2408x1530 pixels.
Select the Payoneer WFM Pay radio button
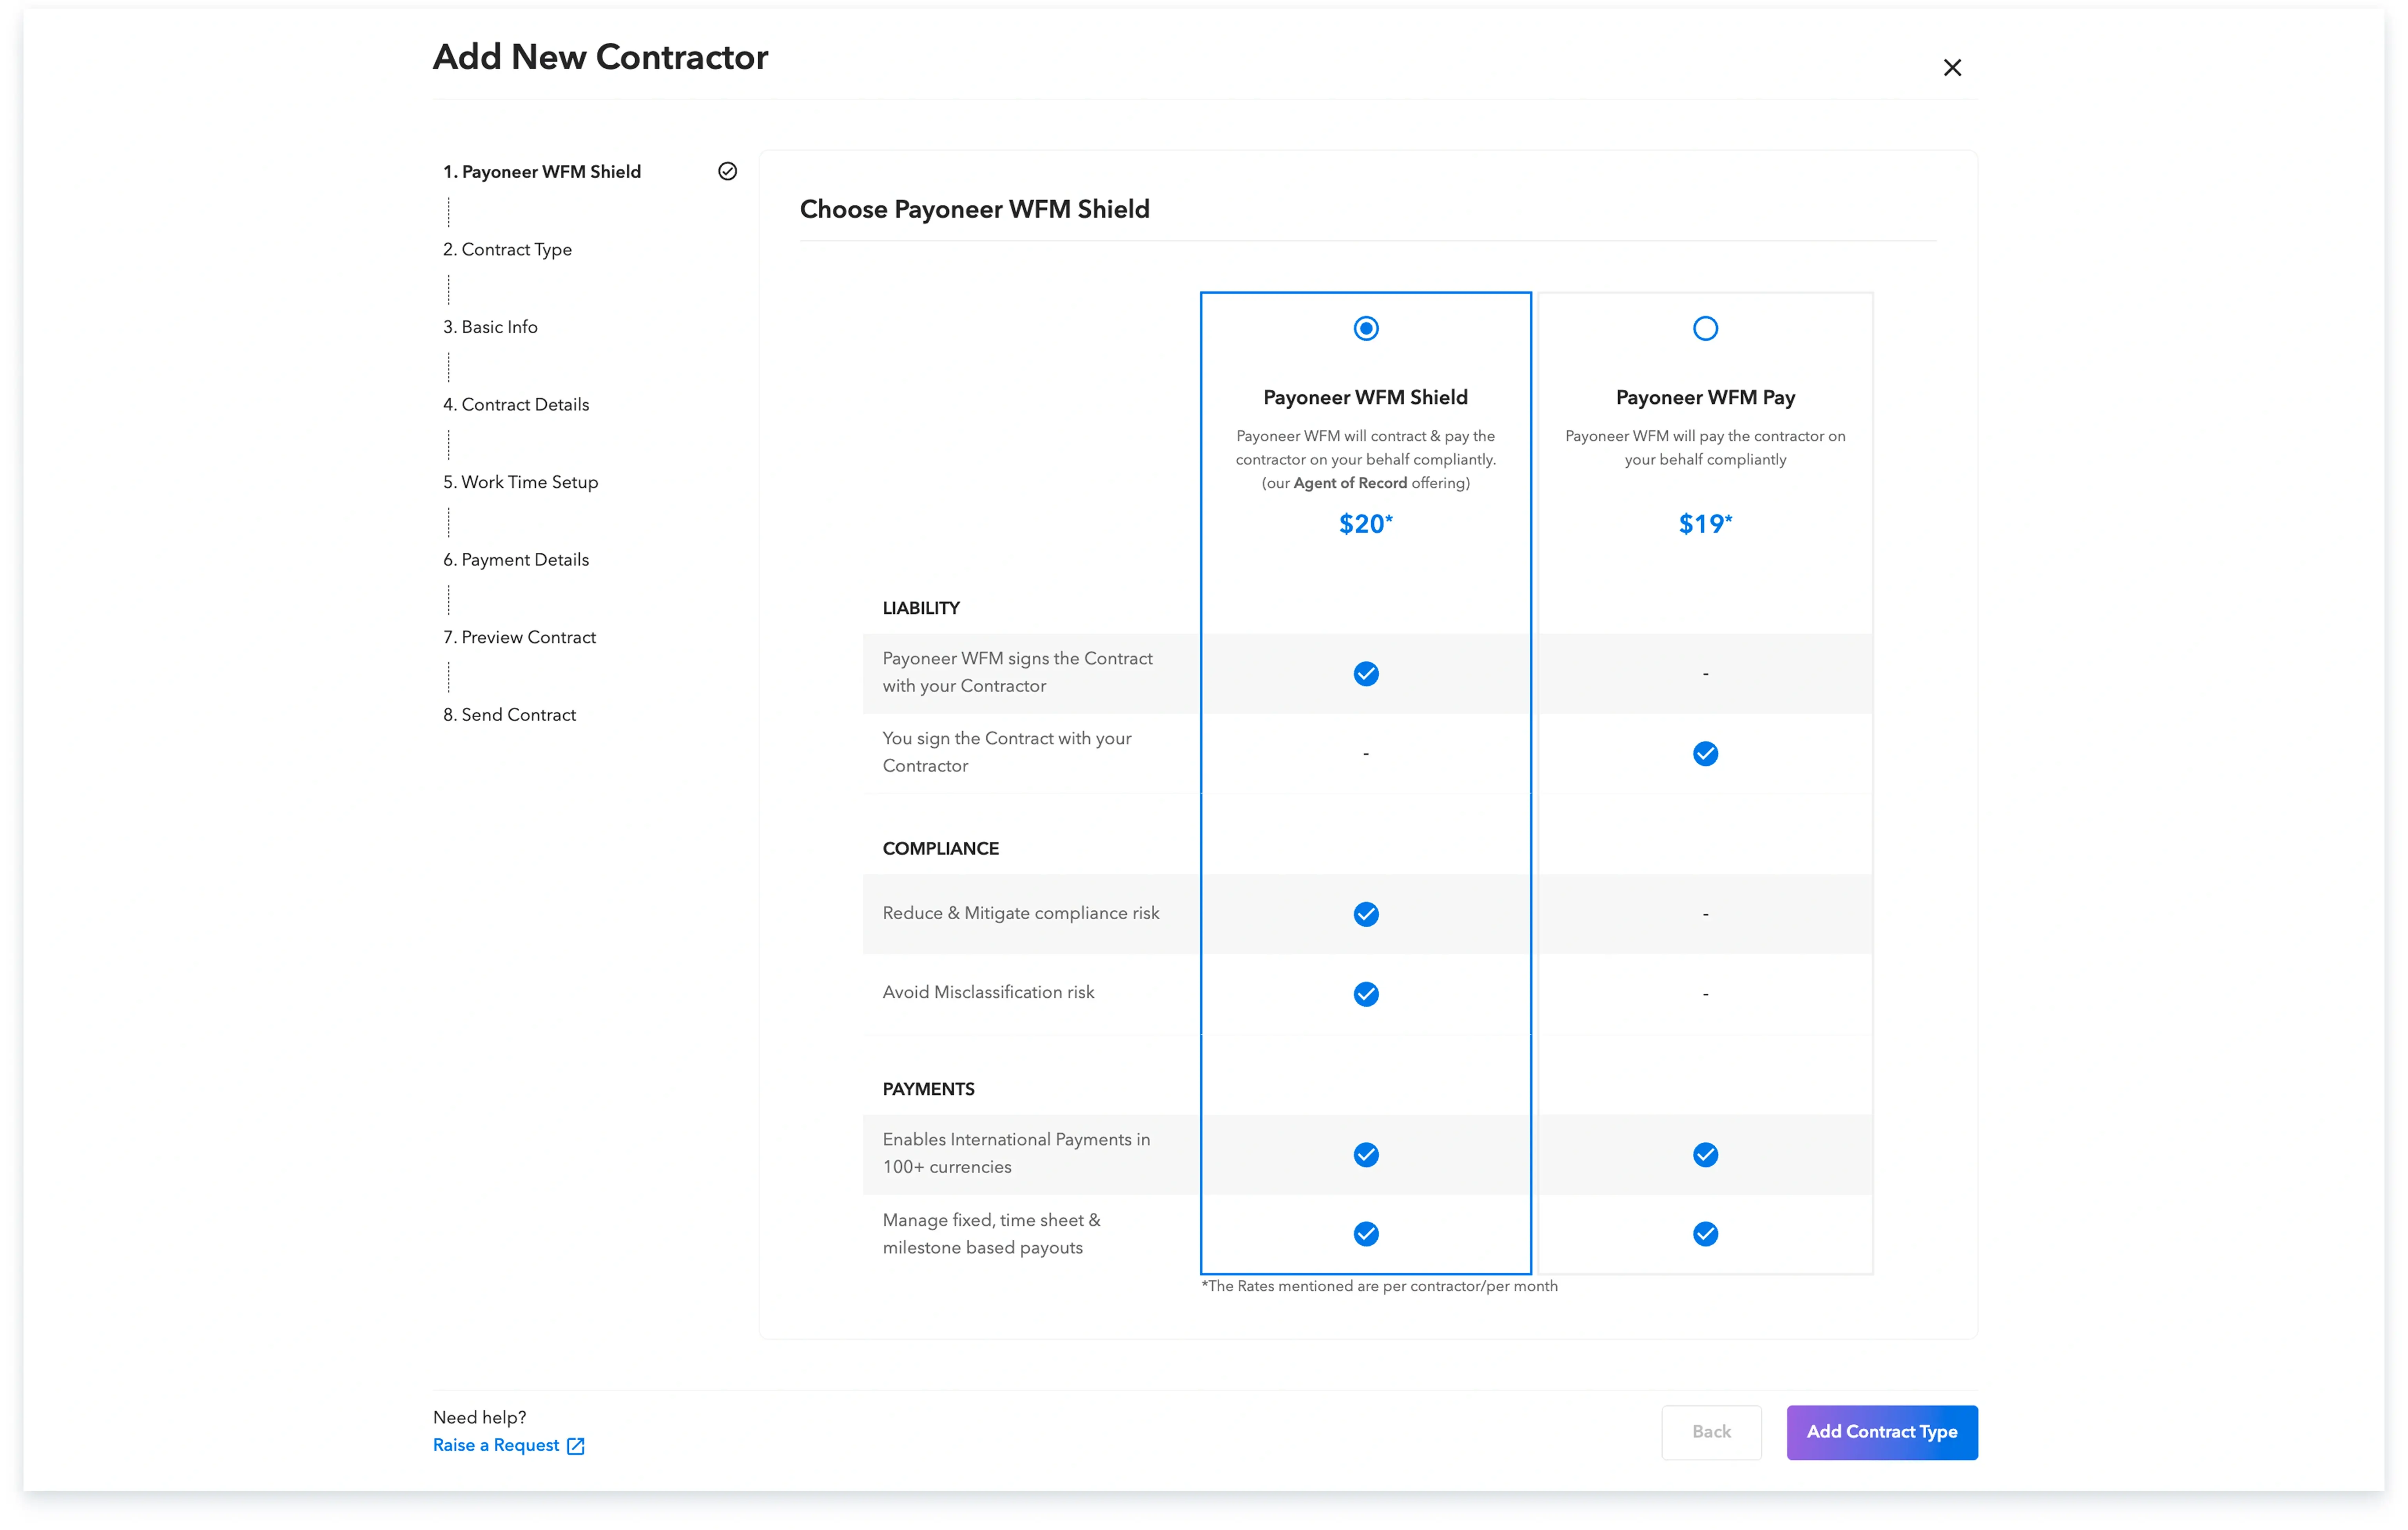(1704, 329)
